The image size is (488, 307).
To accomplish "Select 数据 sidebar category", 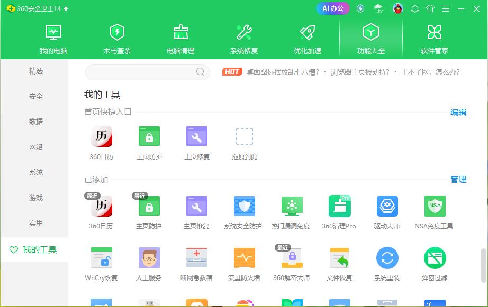I will [36, 122].
